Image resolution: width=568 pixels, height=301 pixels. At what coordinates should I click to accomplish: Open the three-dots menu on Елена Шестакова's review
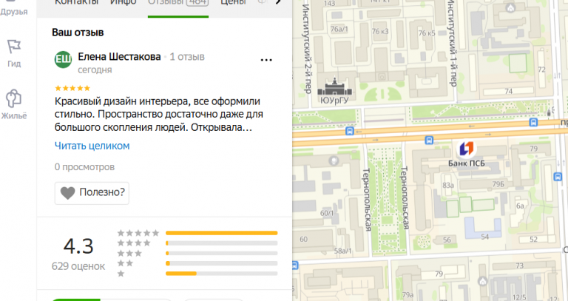(266, 60)
